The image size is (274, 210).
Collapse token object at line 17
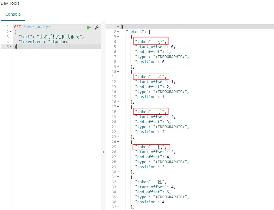pos(118,107)
